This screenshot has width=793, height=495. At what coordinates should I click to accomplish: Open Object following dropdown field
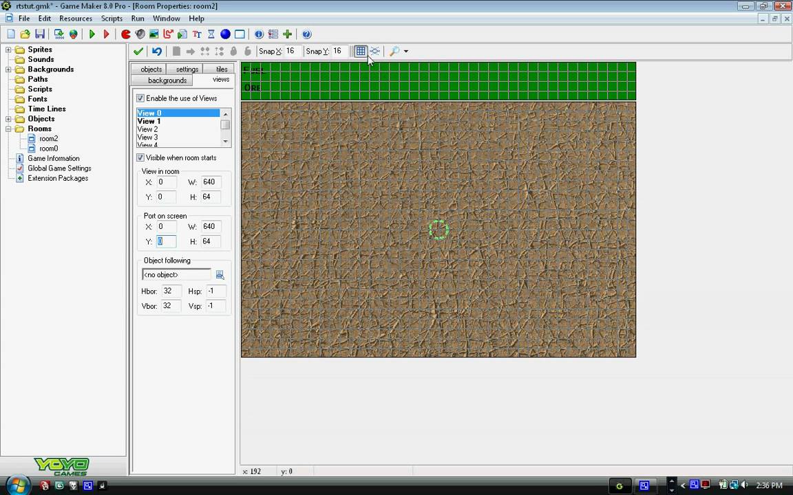coord(176,275)
